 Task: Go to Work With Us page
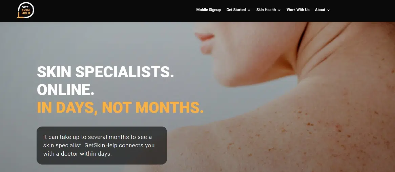point(298,10)
